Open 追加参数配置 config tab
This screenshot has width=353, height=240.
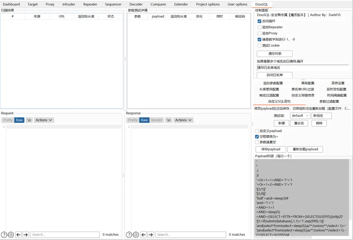coord(273,83)
